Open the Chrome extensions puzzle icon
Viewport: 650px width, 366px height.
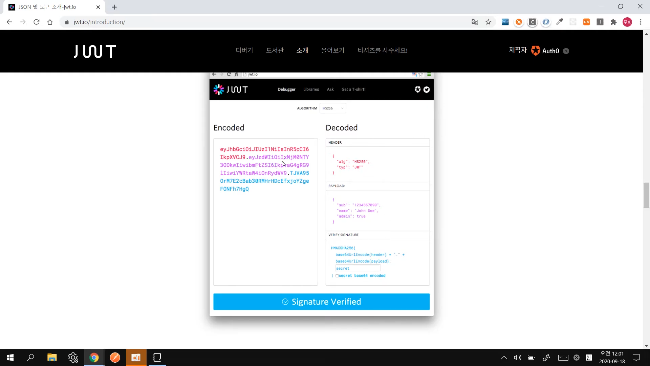[613, 22]
